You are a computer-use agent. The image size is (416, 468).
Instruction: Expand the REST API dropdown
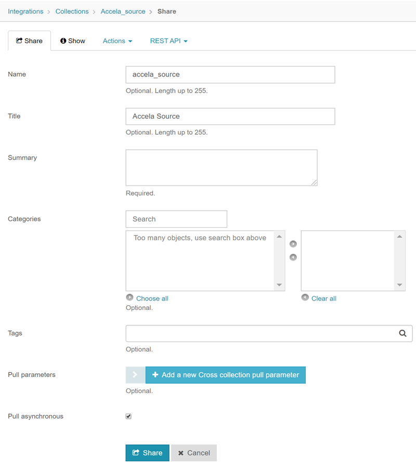[x=168, y=41]
